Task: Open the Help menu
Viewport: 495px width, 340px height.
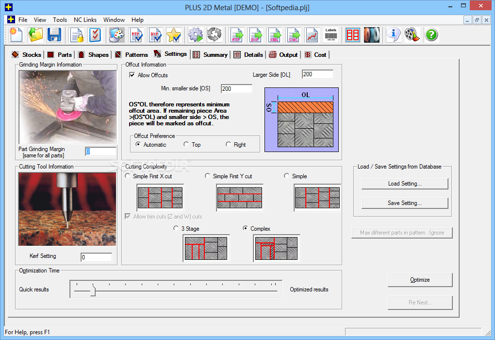Action: [x=137, y=19]
